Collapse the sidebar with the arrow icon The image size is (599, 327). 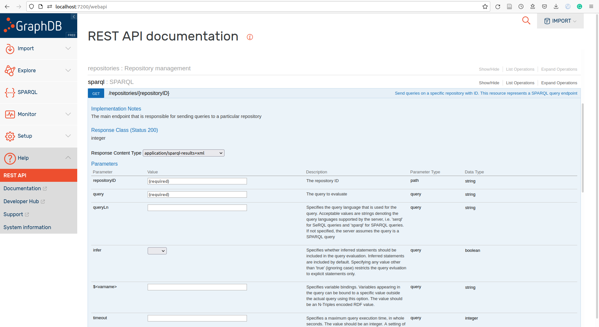point(74,17)
